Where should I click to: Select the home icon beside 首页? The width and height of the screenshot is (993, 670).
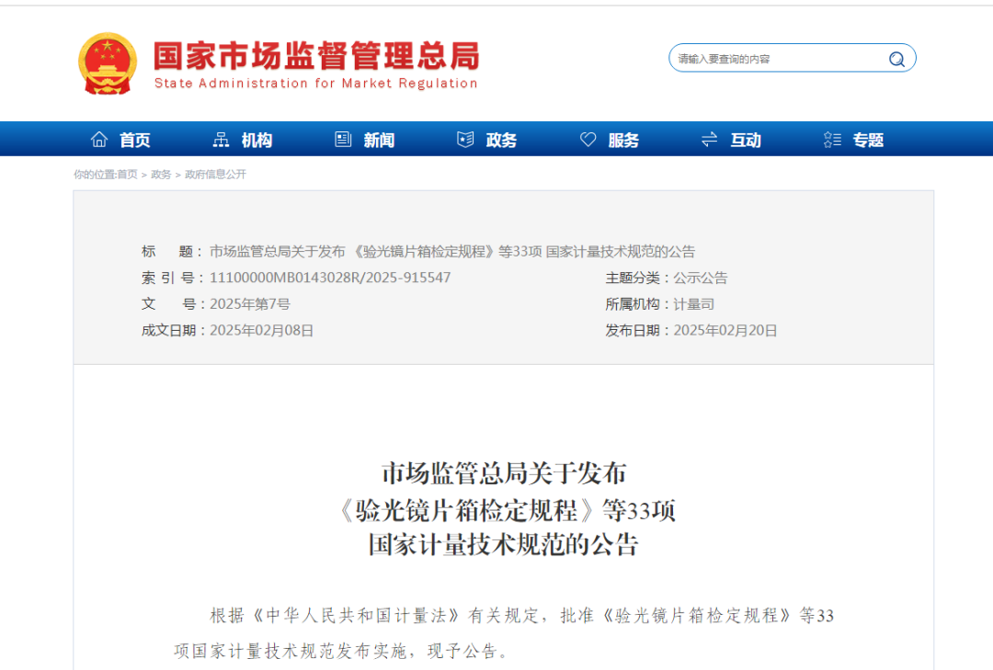(x=99, y=139)
